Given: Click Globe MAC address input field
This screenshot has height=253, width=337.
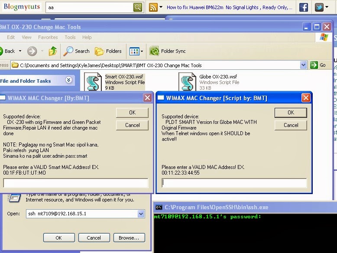Looking at the screenshot, I should tap(234, 183).
